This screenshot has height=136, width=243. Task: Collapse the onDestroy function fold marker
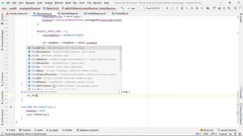pos(14,107)
